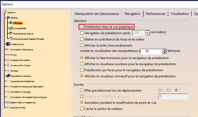This screenshot has width=198, height=117.
Task: Switch to the Performances tab
Action: point(156,14)
